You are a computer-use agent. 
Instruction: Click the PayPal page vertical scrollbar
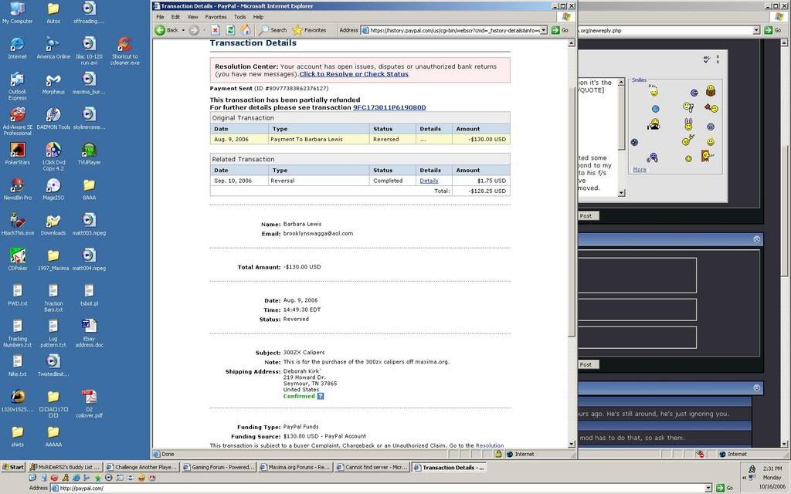point(572,232)
